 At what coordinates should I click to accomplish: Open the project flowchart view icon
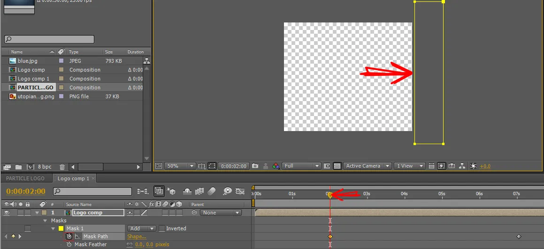click(x=147, y=61)
